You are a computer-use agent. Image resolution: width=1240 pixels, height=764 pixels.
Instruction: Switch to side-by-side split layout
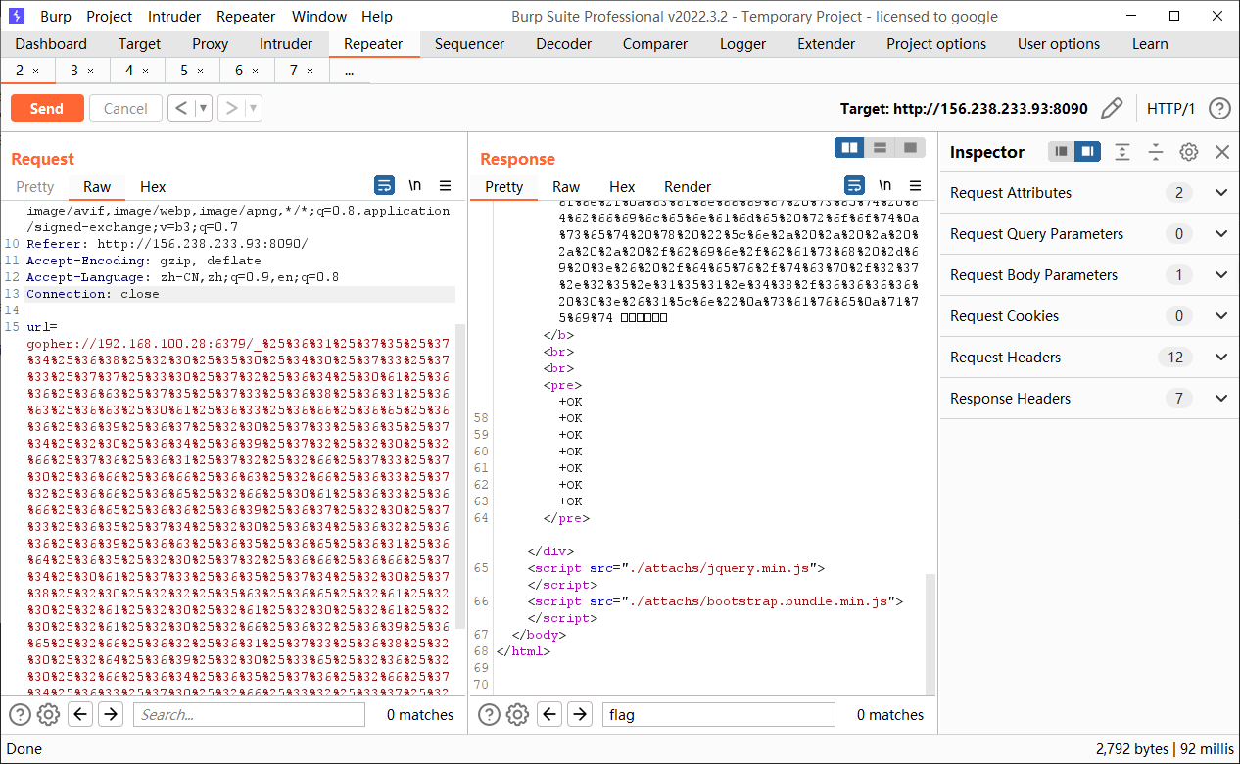coord(850,147)
